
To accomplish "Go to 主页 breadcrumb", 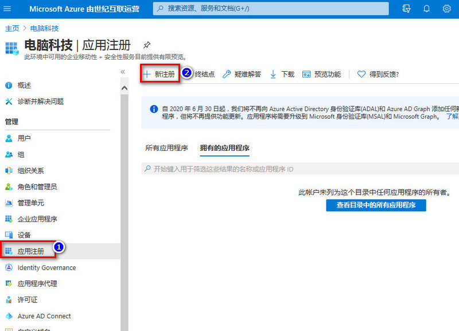I will [12, 28].
